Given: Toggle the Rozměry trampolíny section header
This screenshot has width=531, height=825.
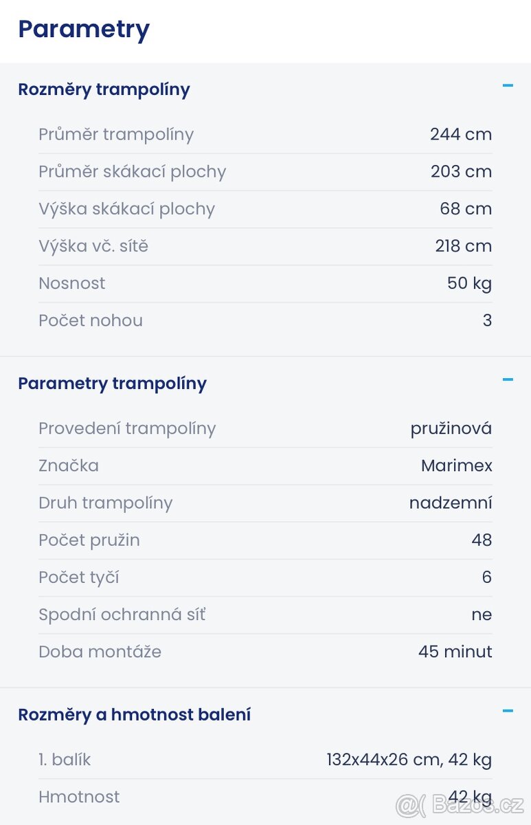Looking at the screenshot, I should (104, 89).
